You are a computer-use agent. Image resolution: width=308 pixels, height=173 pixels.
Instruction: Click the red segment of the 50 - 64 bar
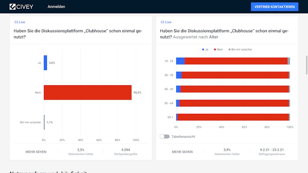(234, 103)
